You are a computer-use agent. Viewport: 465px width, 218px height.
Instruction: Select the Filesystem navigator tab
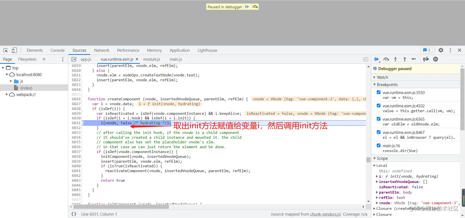[27, 59]
